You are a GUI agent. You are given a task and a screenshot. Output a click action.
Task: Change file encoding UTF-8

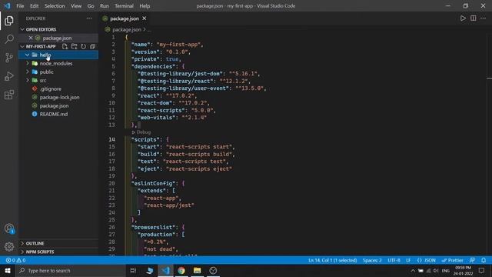tap(394, 260)
